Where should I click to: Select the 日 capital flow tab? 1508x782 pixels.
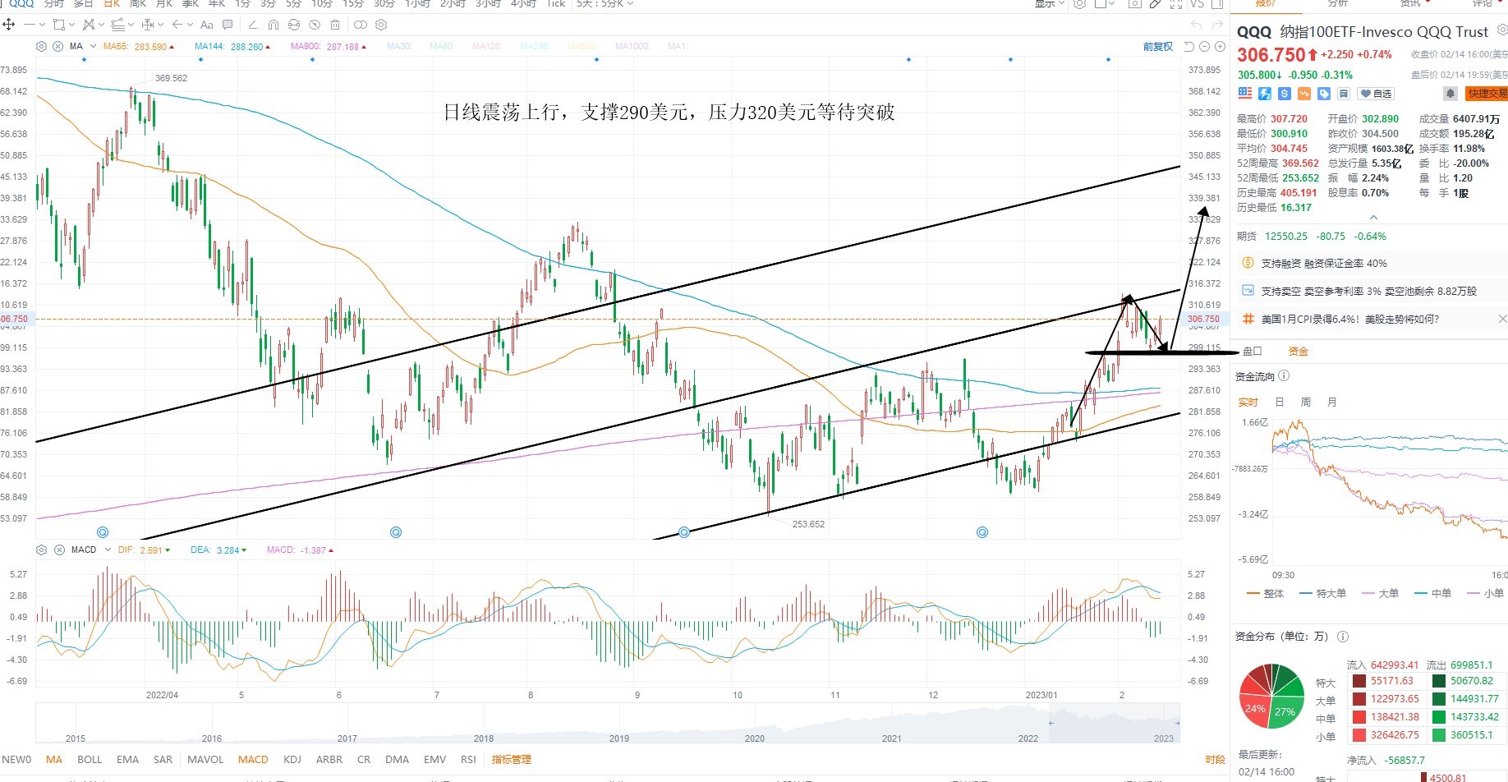coord(1279,402)
